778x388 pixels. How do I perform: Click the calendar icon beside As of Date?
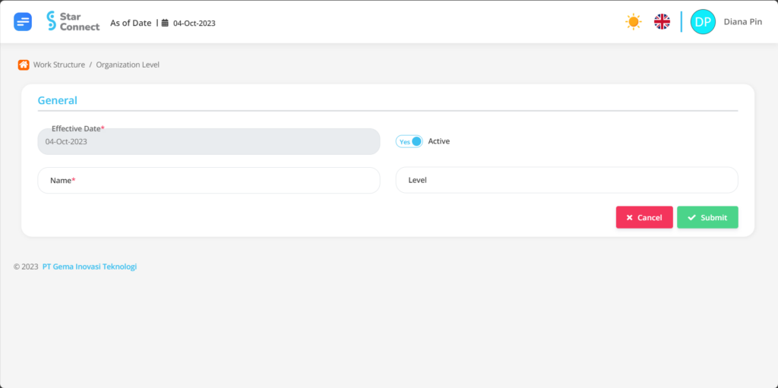pos(165,23)
